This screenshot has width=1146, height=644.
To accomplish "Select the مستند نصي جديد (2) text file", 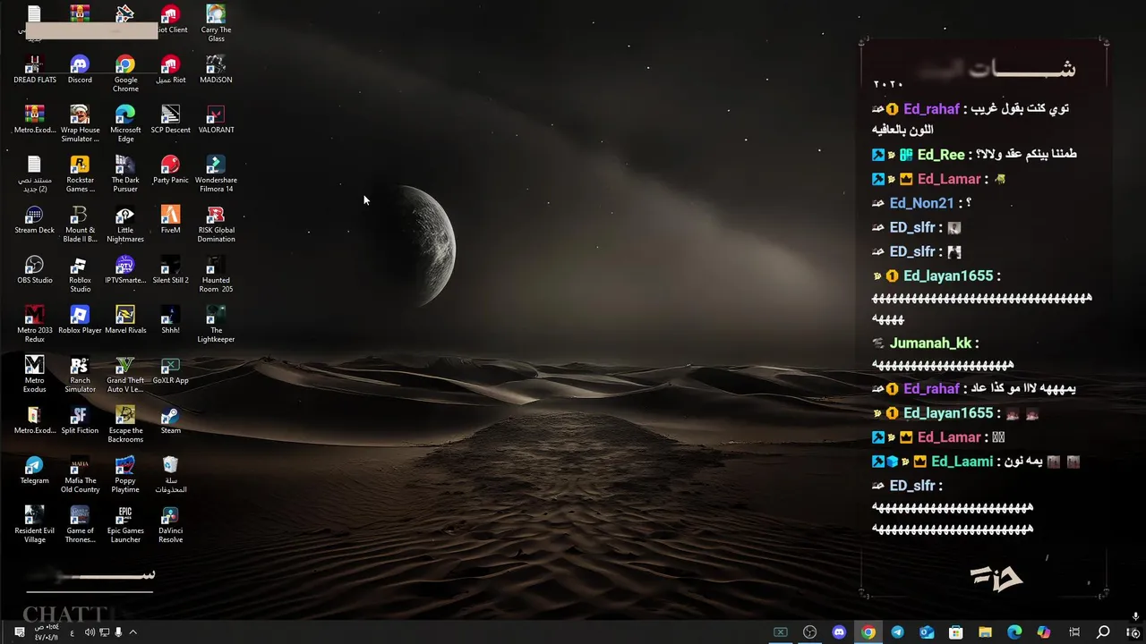I will point(34,174).
